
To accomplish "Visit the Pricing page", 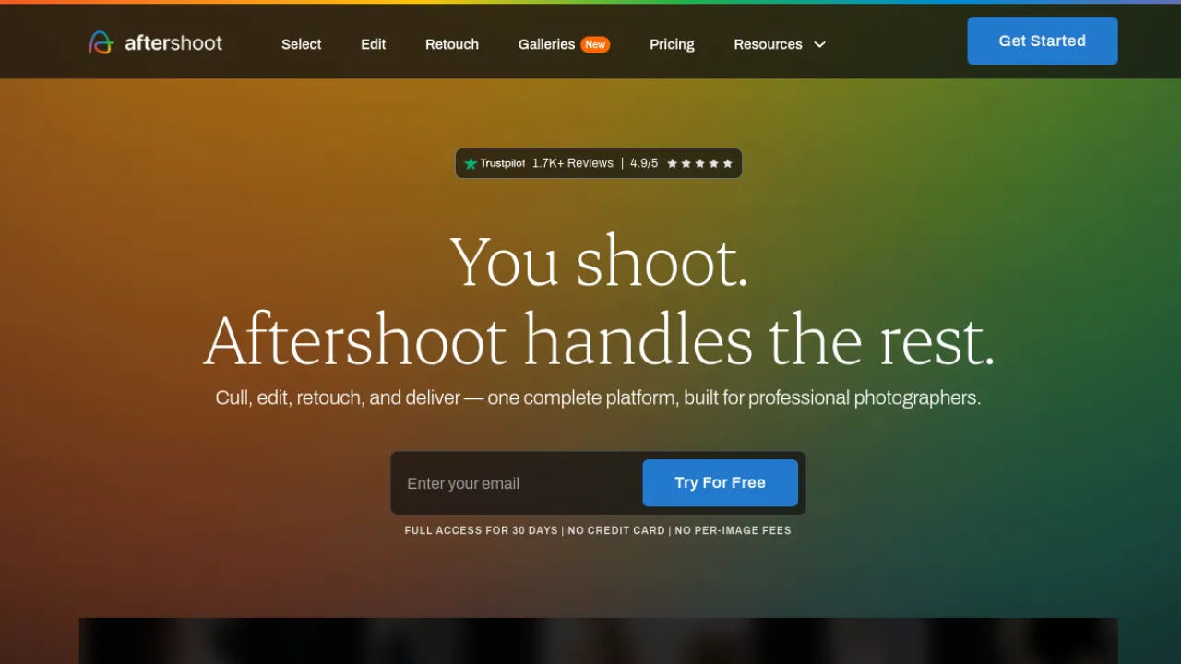I will tap(672, 44).
